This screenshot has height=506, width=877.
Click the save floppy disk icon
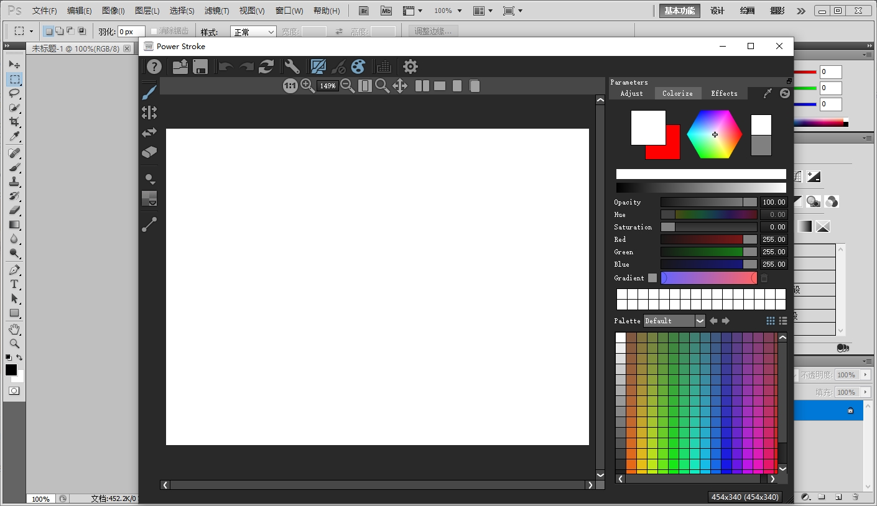tap(200, 67)
